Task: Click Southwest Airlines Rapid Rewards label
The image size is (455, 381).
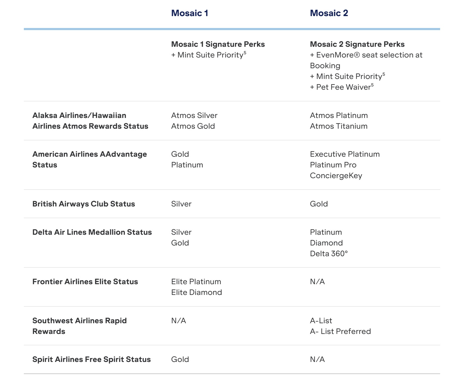Action: point(79,326)
